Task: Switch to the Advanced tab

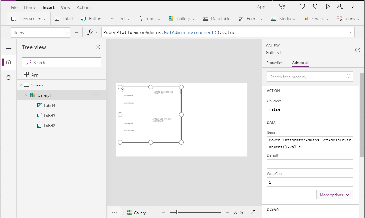Action: pos(300,63)
